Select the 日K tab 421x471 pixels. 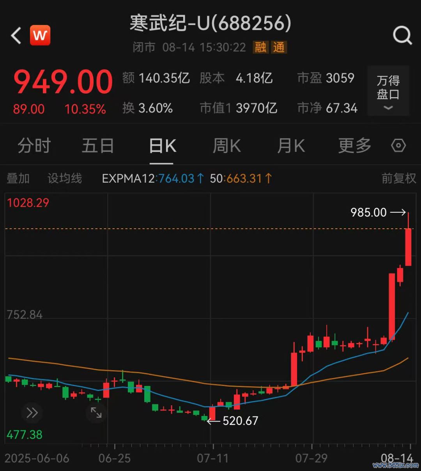(x=163, y=146)
